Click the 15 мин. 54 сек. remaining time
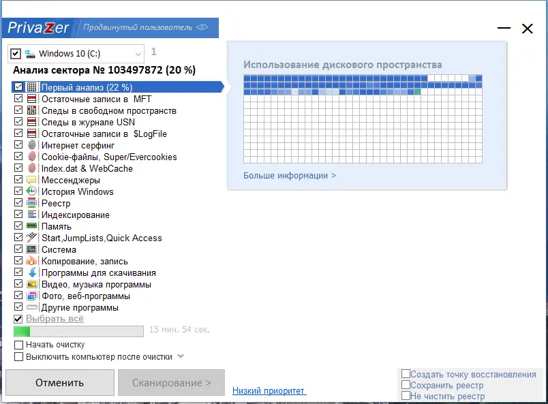The image size is (548, 404). 180,330
